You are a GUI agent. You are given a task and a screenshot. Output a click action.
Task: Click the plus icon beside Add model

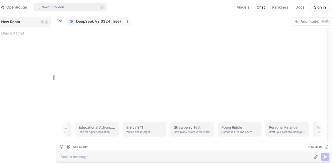(x=296, y=22)
